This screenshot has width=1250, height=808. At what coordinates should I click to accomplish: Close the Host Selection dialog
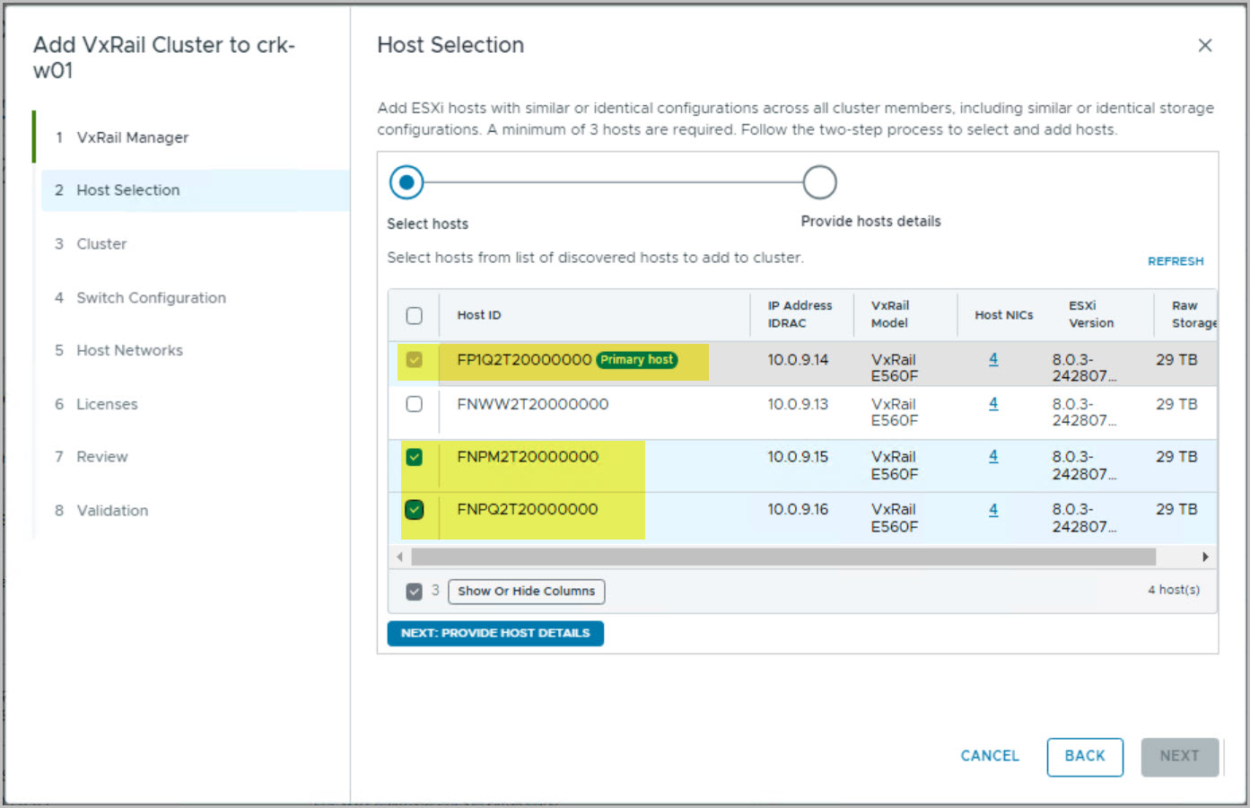1204,46
